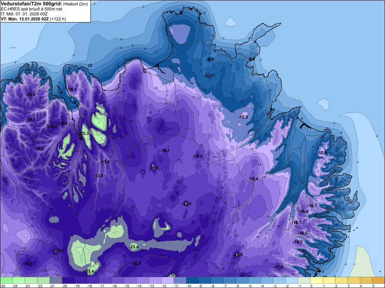This screenshot has height=288, width=385.
Task: Click the "(+122 h)" forecast offset text
Action: (58, 19)
